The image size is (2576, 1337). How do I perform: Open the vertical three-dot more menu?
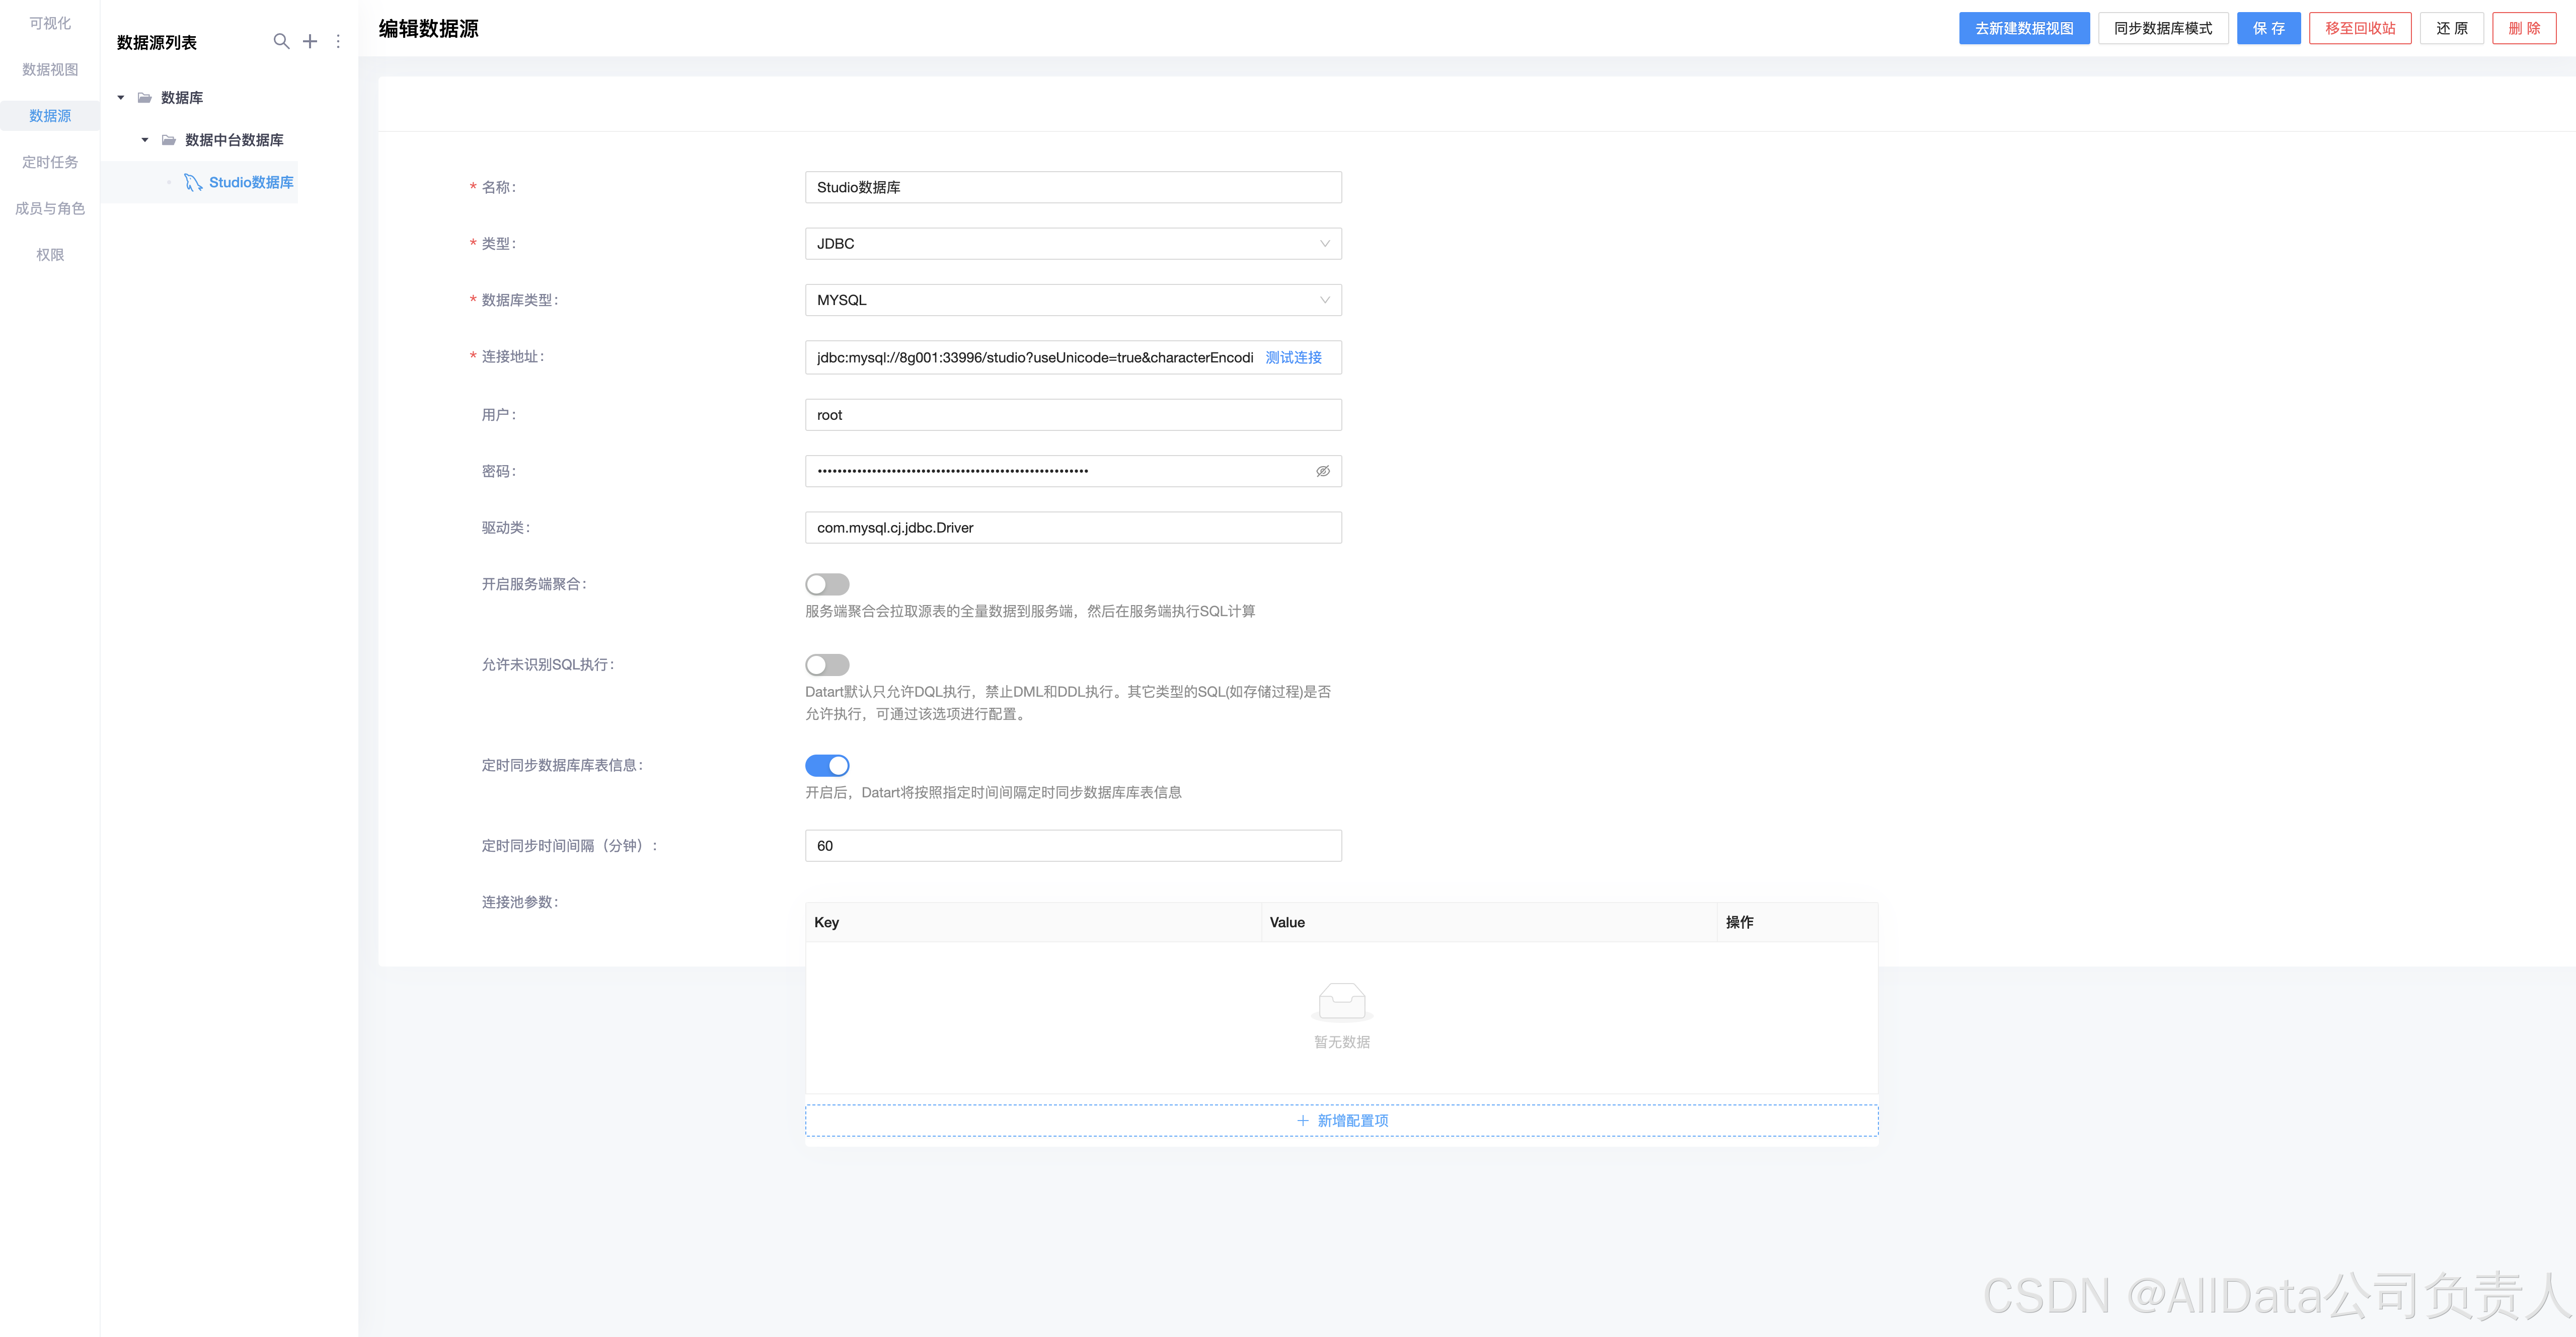[338, 41]
